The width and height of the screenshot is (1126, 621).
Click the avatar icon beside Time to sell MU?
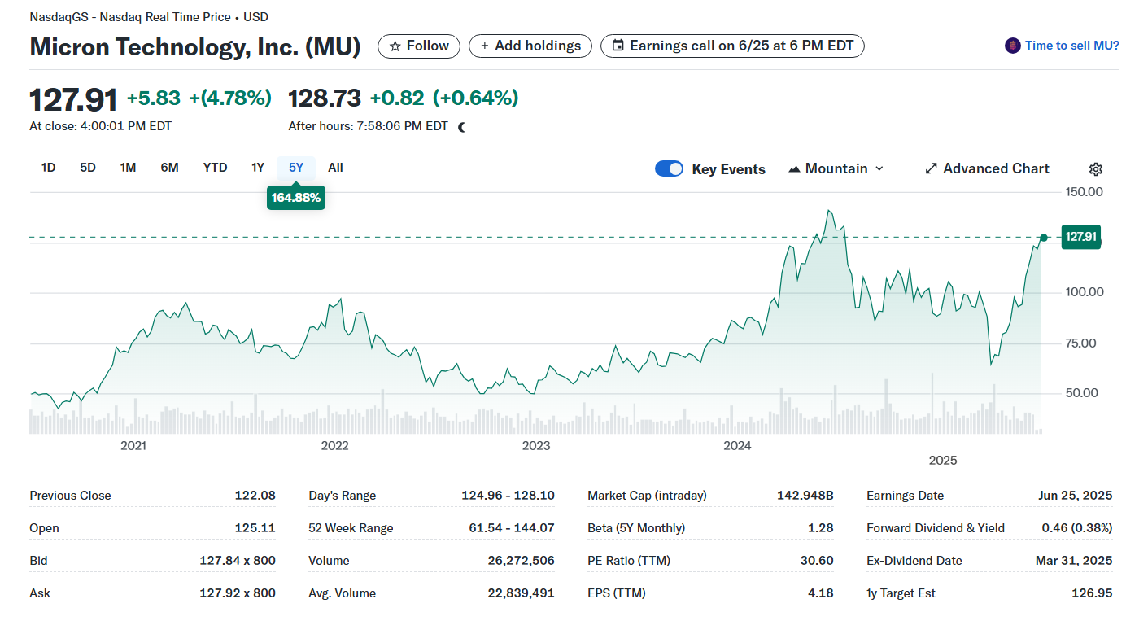(x=1012, y=46)
